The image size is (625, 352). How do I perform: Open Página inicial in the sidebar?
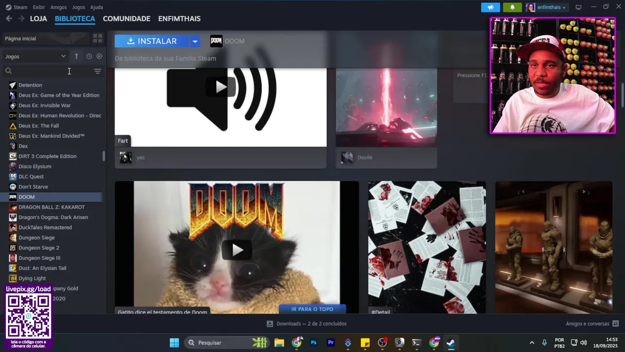point(46,38)
